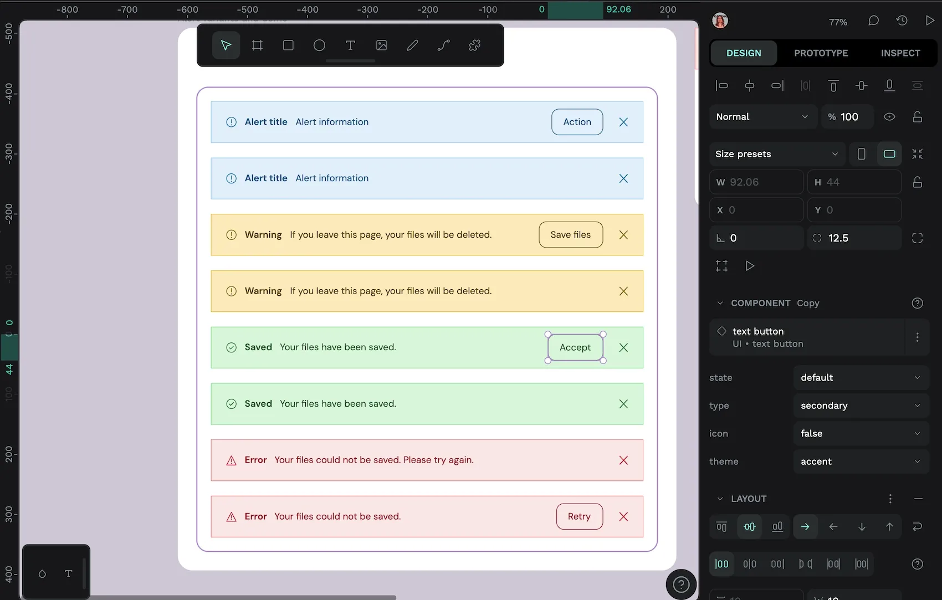
Task: Click the Retry button
Action: tap(579, 516)
